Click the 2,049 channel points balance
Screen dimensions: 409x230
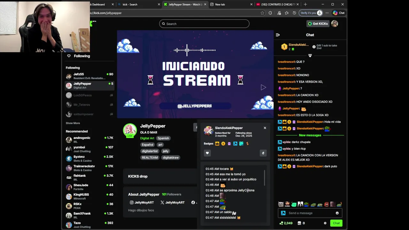click(286, 223)
